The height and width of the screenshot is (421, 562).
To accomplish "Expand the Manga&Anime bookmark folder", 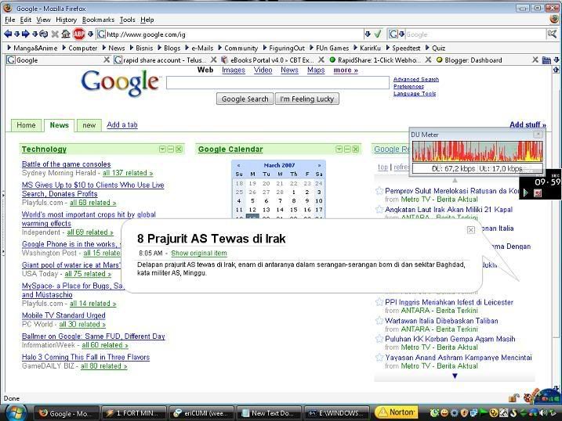I will pos(35,48).
